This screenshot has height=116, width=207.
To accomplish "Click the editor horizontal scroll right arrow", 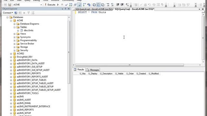I will pyautogui.click(x=200, y=65).
